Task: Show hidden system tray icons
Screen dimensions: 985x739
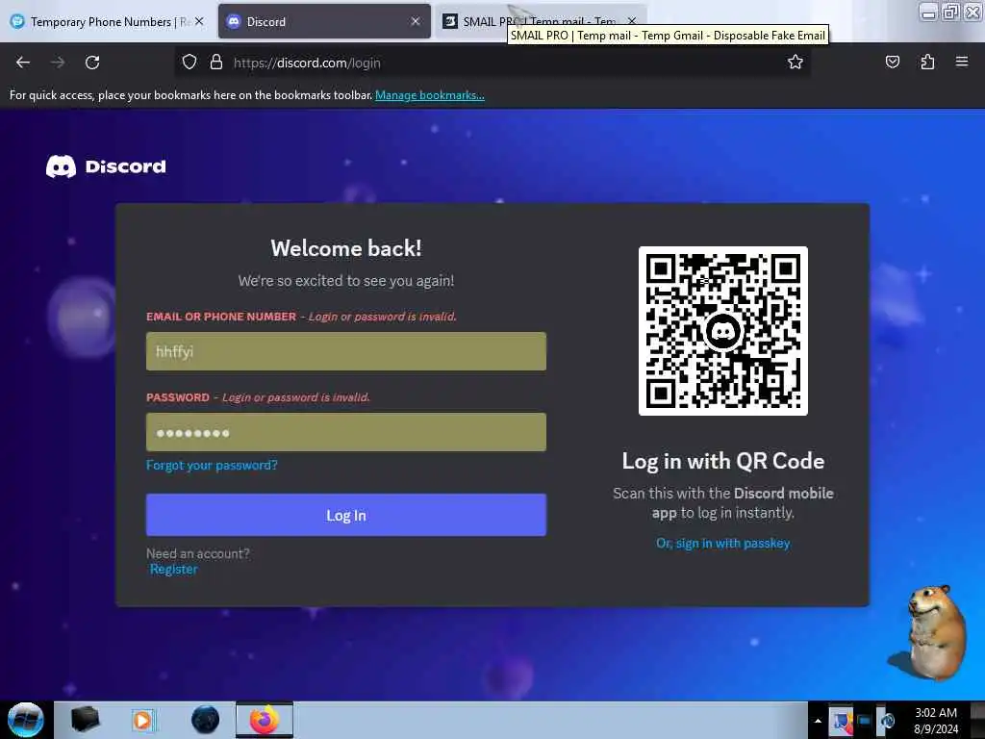Action: tap(818, 722)
